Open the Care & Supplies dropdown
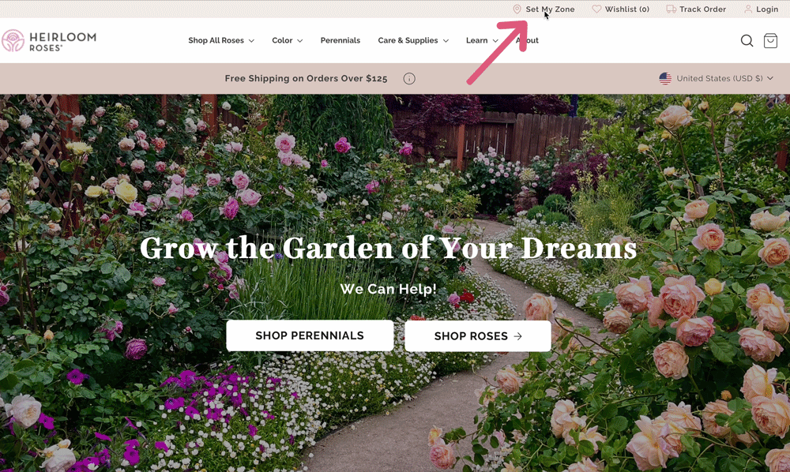This screenshot has width=790, height=472. coord(413,40)
